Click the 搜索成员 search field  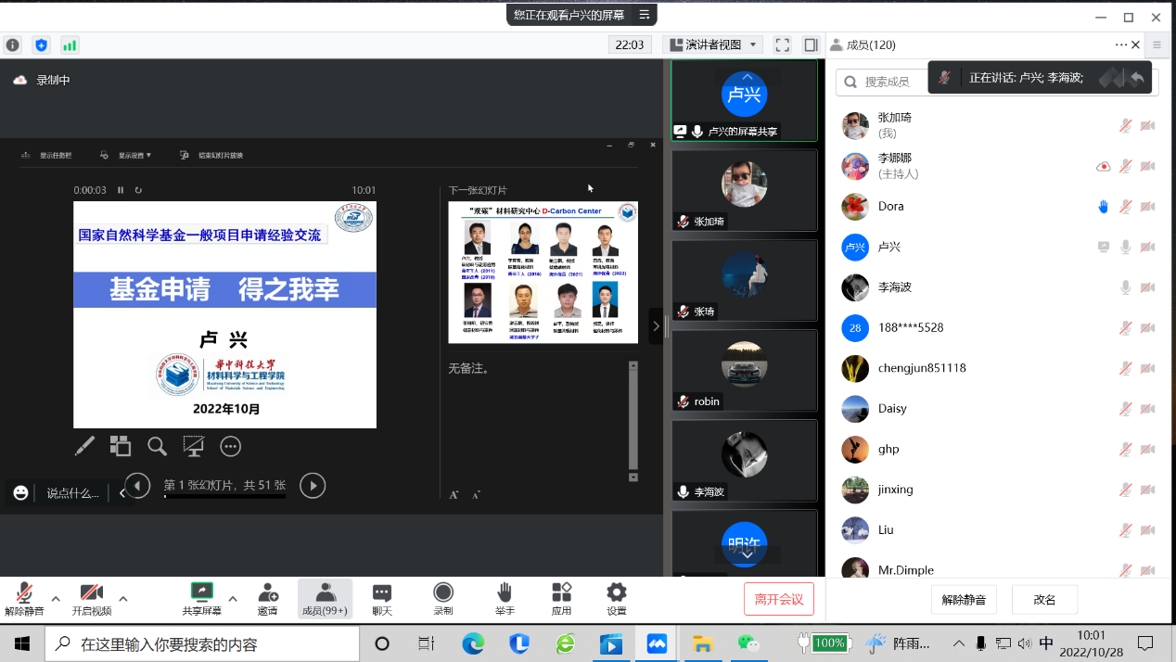(x=890, y=82)
